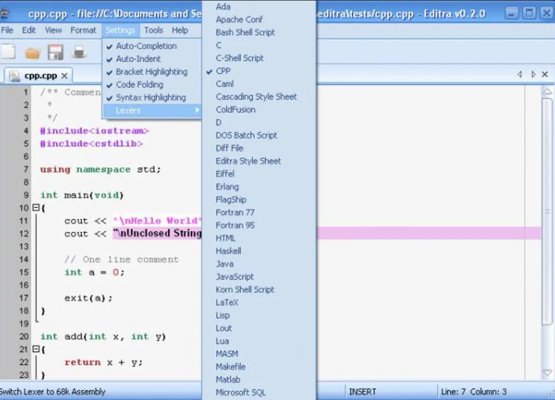The image size is (555, 400).
Task: Choose the Makefile lexer
Action: tap(259, 367)
